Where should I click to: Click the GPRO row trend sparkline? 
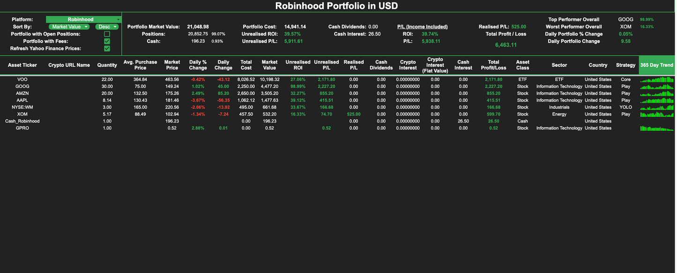656,128
